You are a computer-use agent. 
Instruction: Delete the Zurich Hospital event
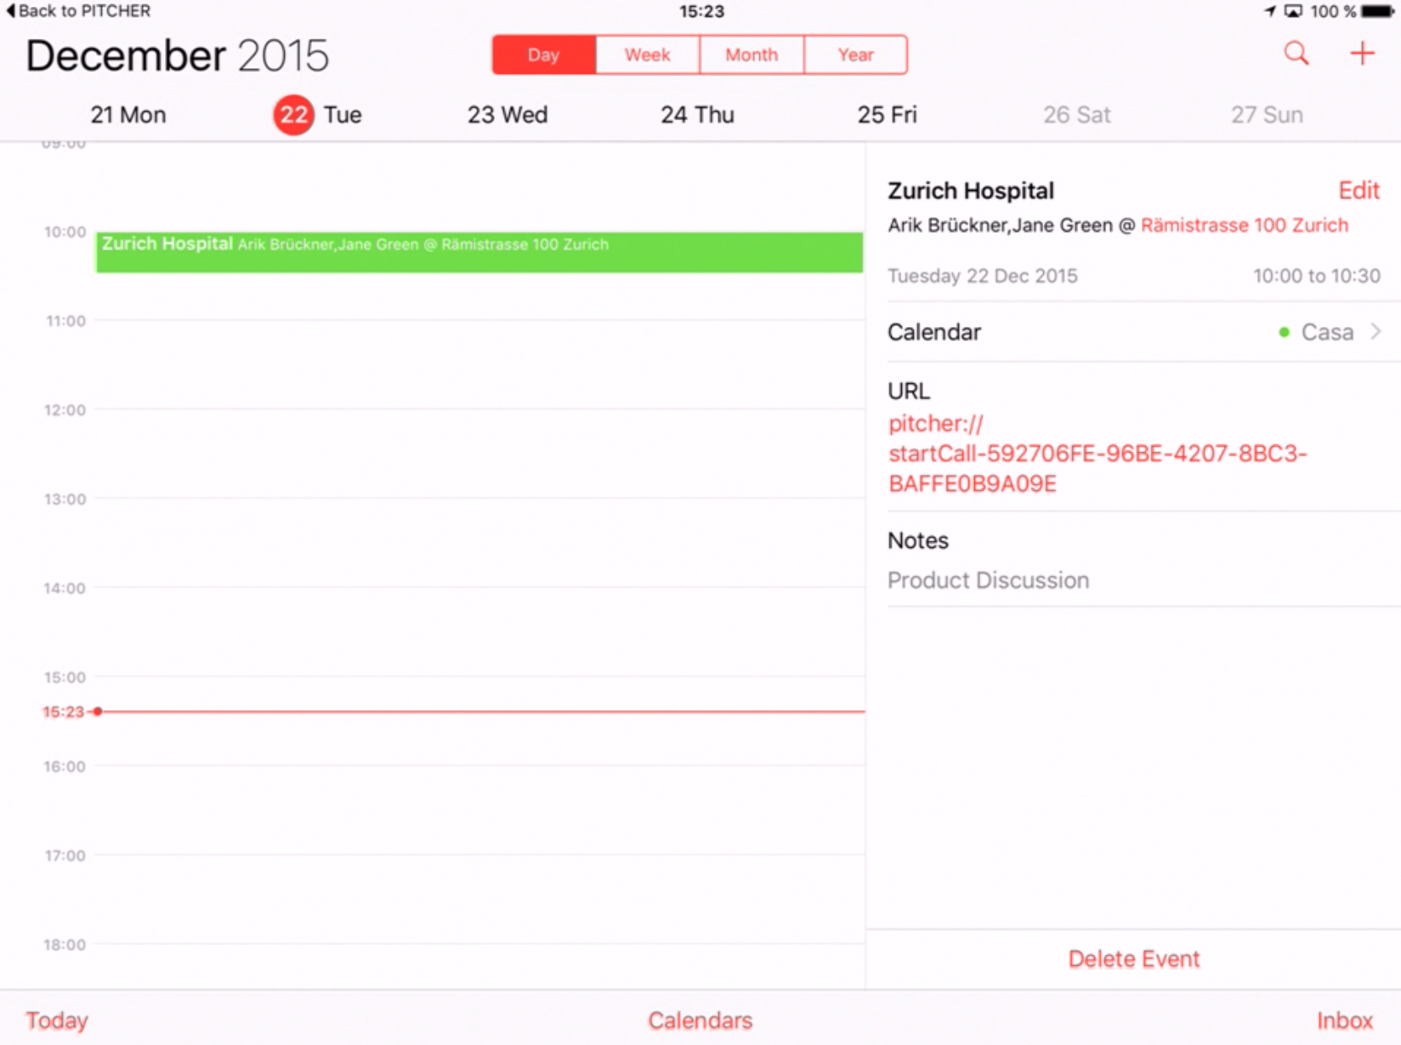tap(1133, 958)
